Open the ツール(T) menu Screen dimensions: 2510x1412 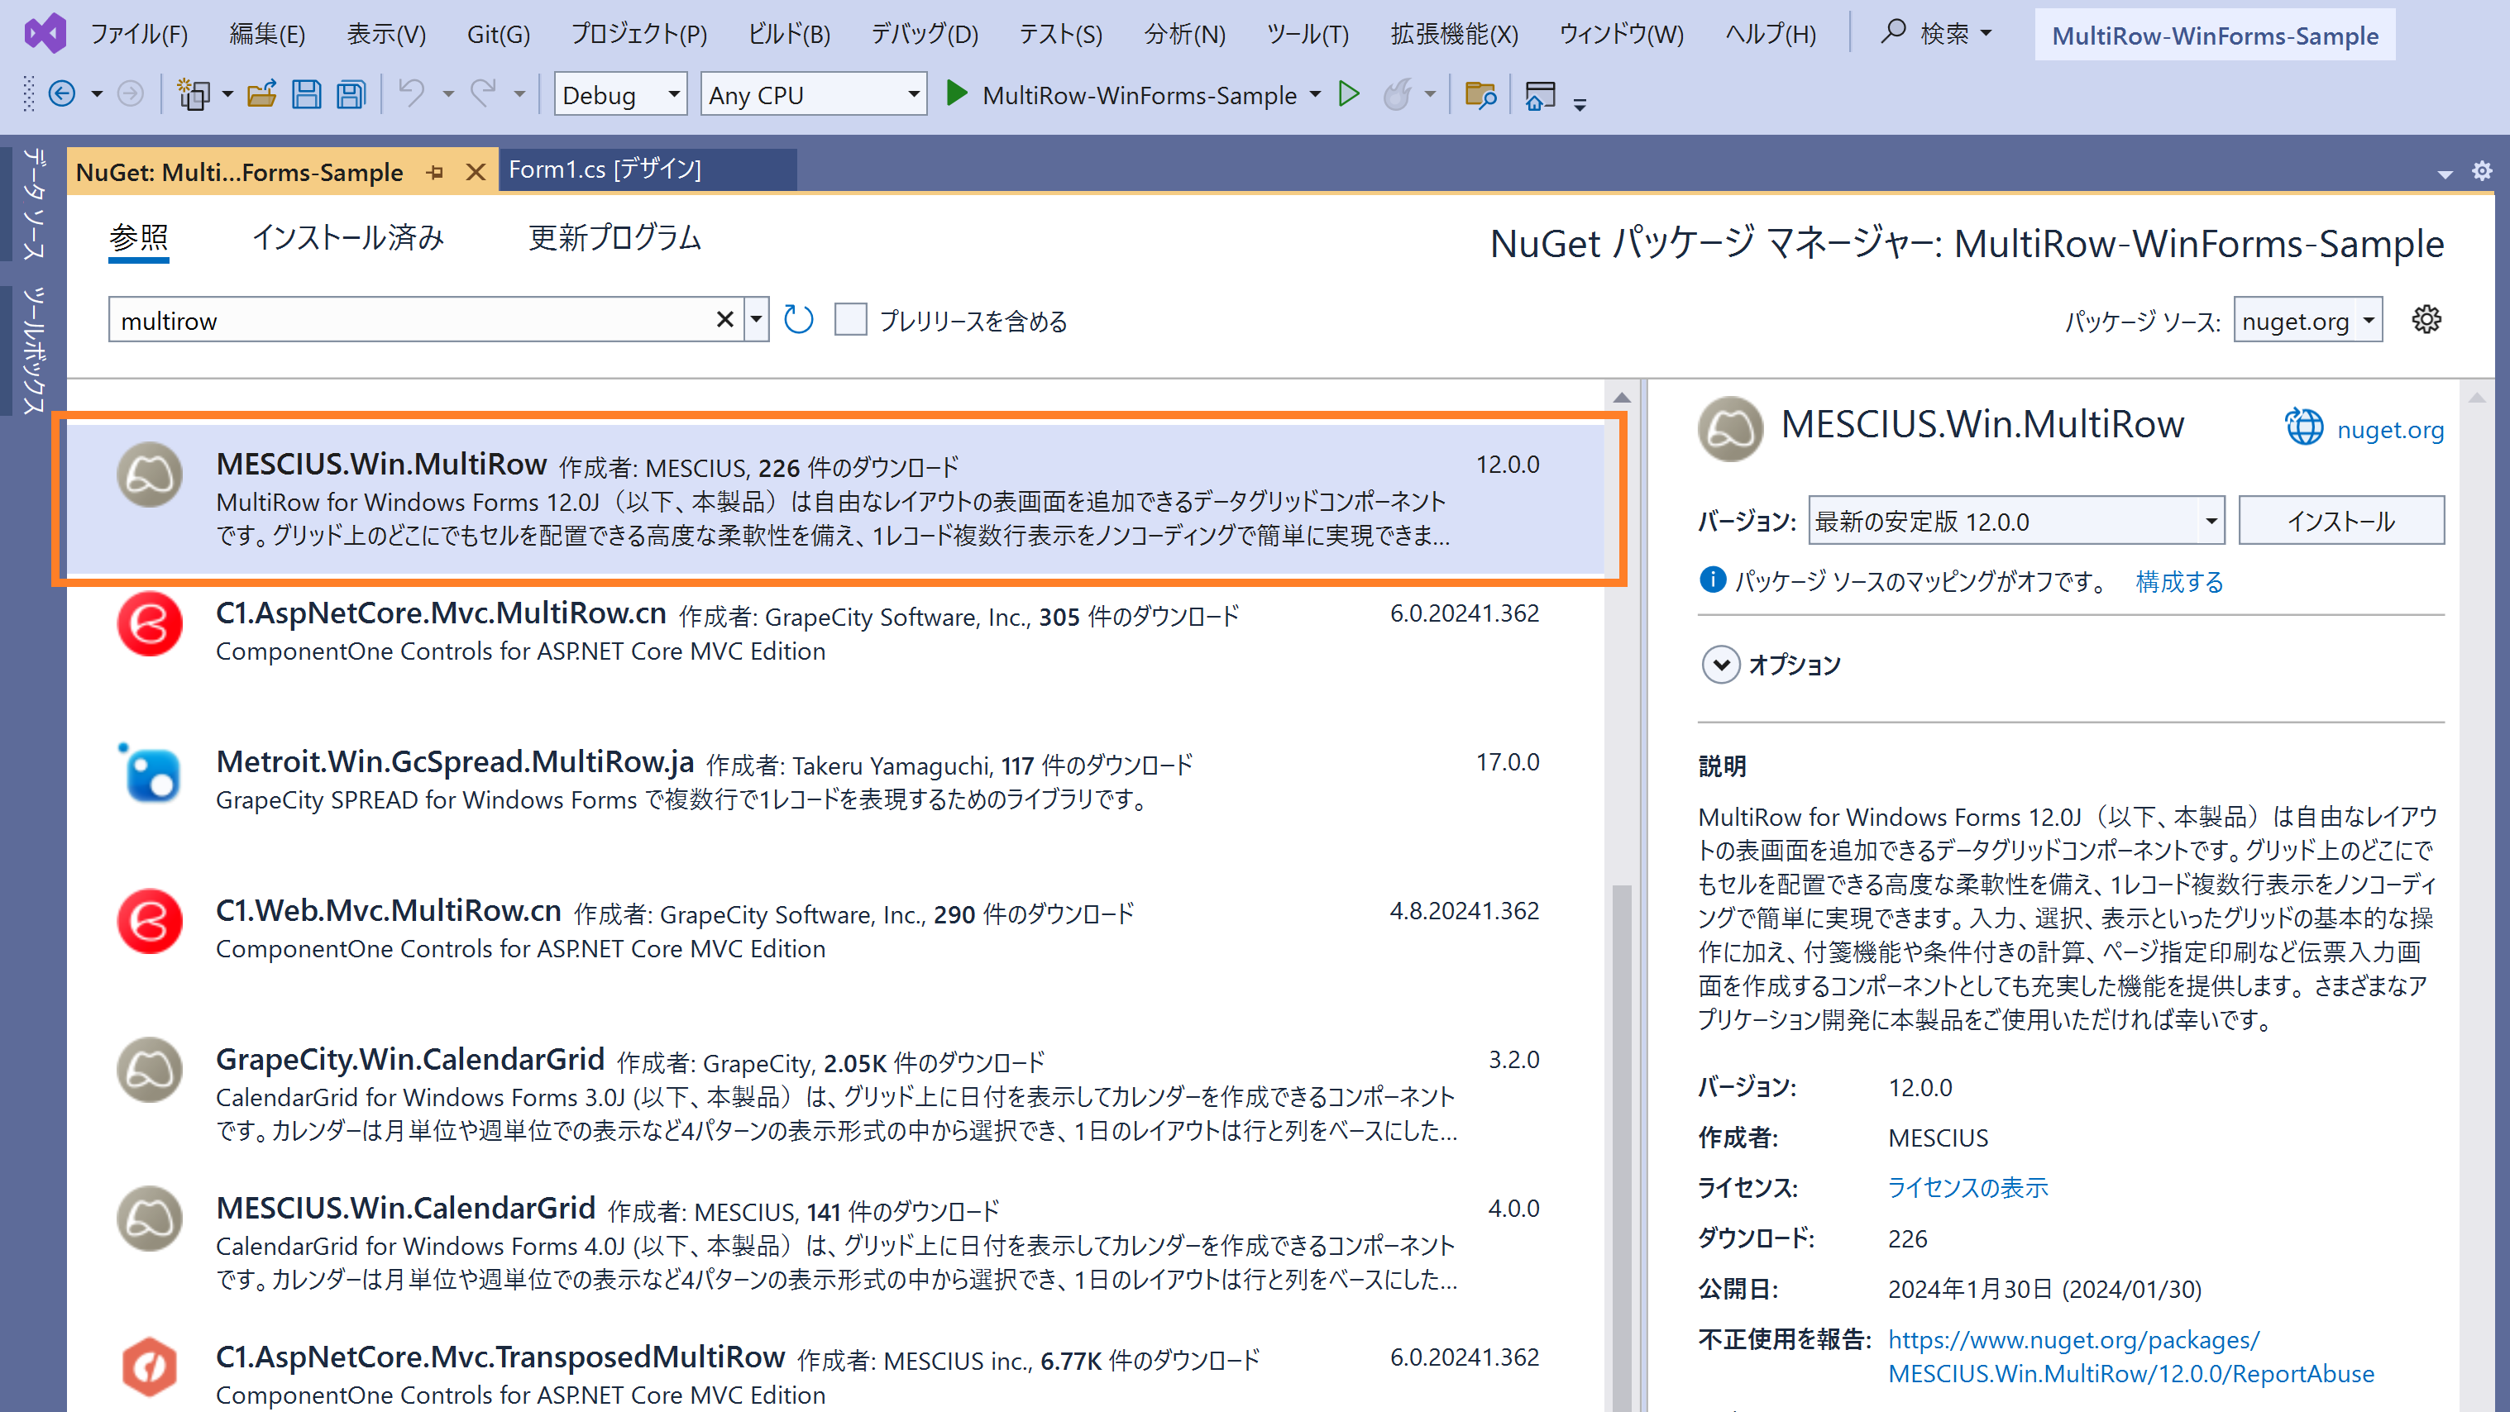coord(1308,34)
